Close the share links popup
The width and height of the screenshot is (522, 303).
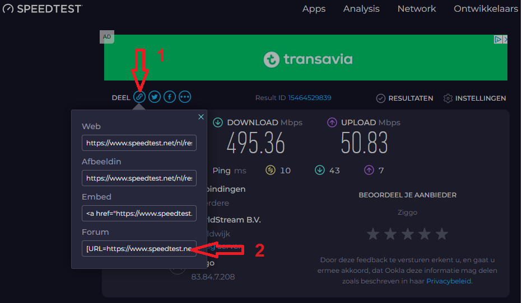201,117
